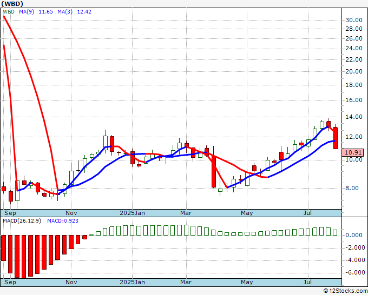Click the 16.00 price axis label

(x=354, y=100)
